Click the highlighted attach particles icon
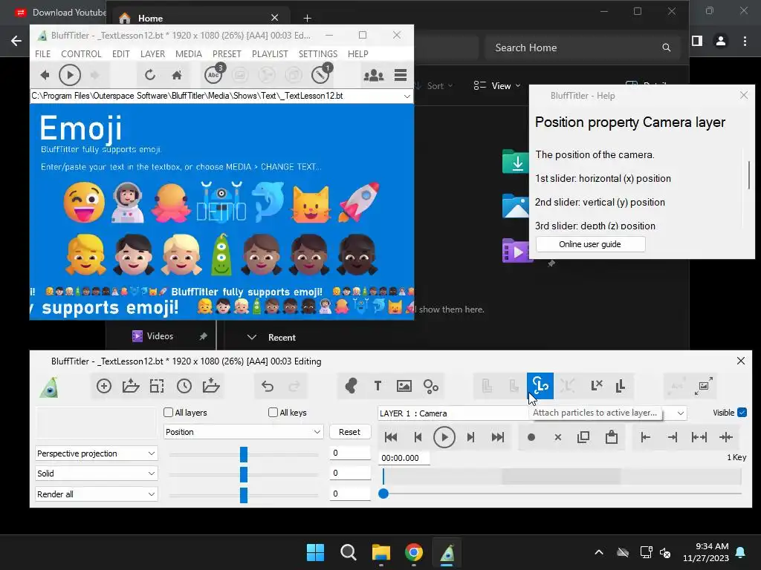Screen dimensions: 761x570 (x=540, y=386)
